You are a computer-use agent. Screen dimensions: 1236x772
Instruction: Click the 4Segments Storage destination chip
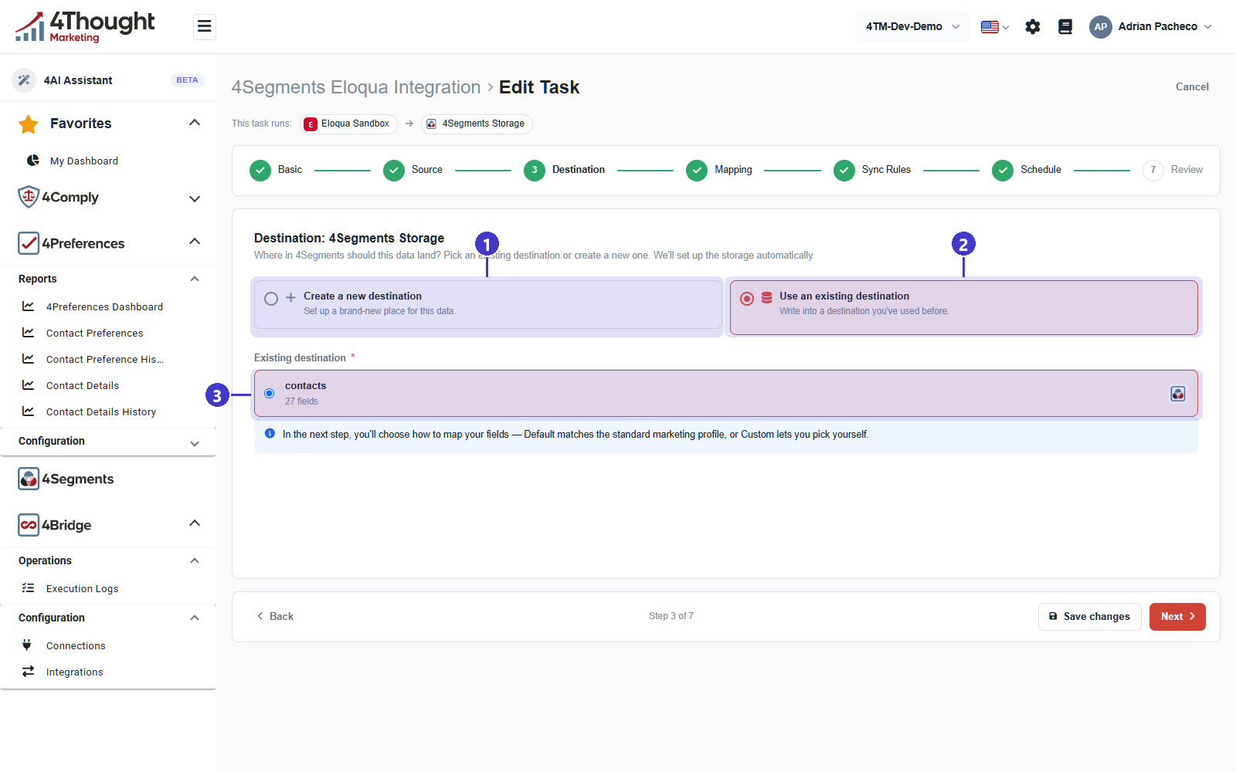pyautogui.click(x=477, y=124)
